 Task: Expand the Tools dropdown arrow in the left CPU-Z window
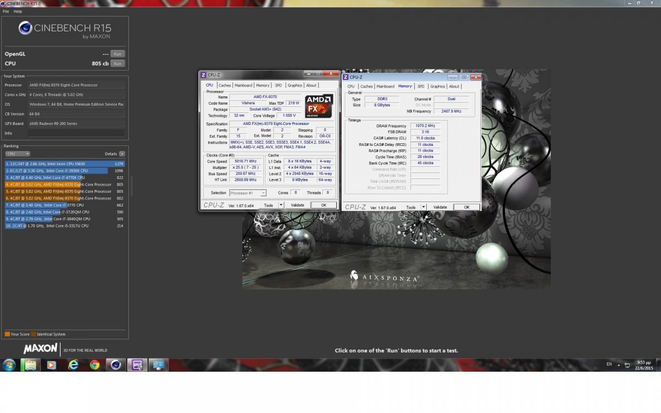281,205
